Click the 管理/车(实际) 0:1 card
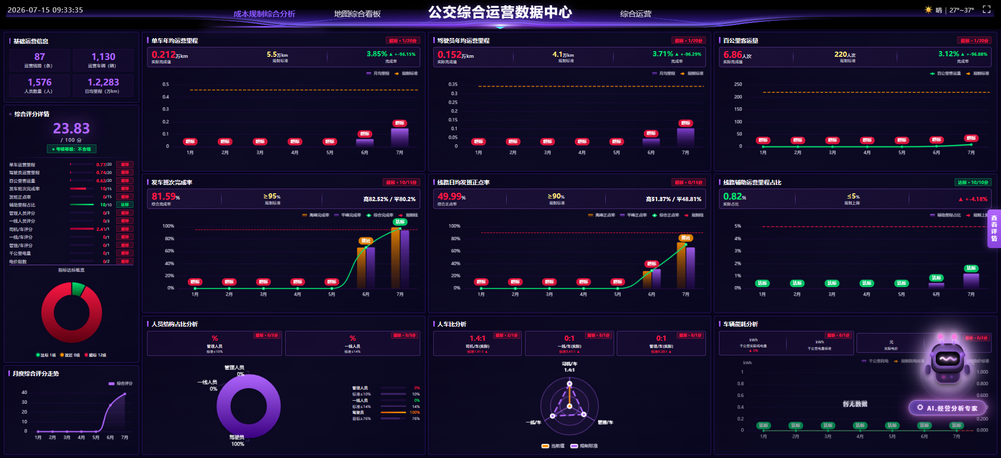The height and width of the screenshot is (458, 1001). coord(661,343)
